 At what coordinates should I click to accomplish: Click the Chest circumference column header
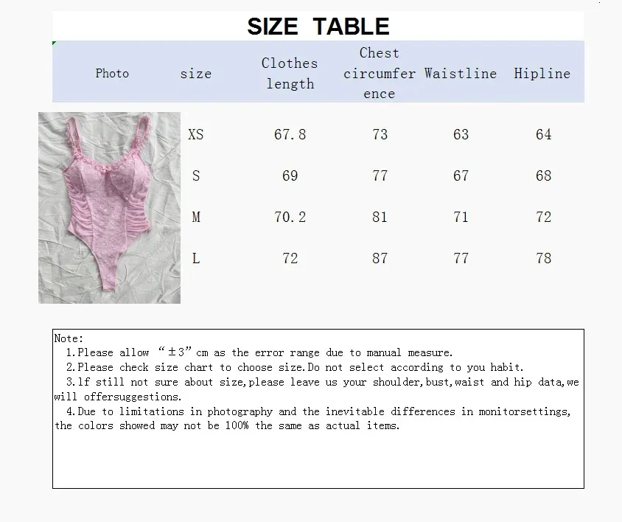point(380,73)
